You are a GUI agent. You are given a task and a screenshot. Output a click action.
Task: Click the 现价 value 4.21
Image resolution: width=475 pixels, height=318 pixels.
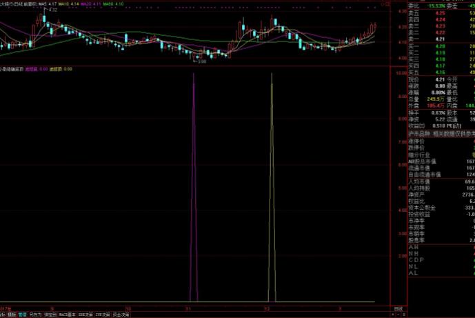click(440, 80)
